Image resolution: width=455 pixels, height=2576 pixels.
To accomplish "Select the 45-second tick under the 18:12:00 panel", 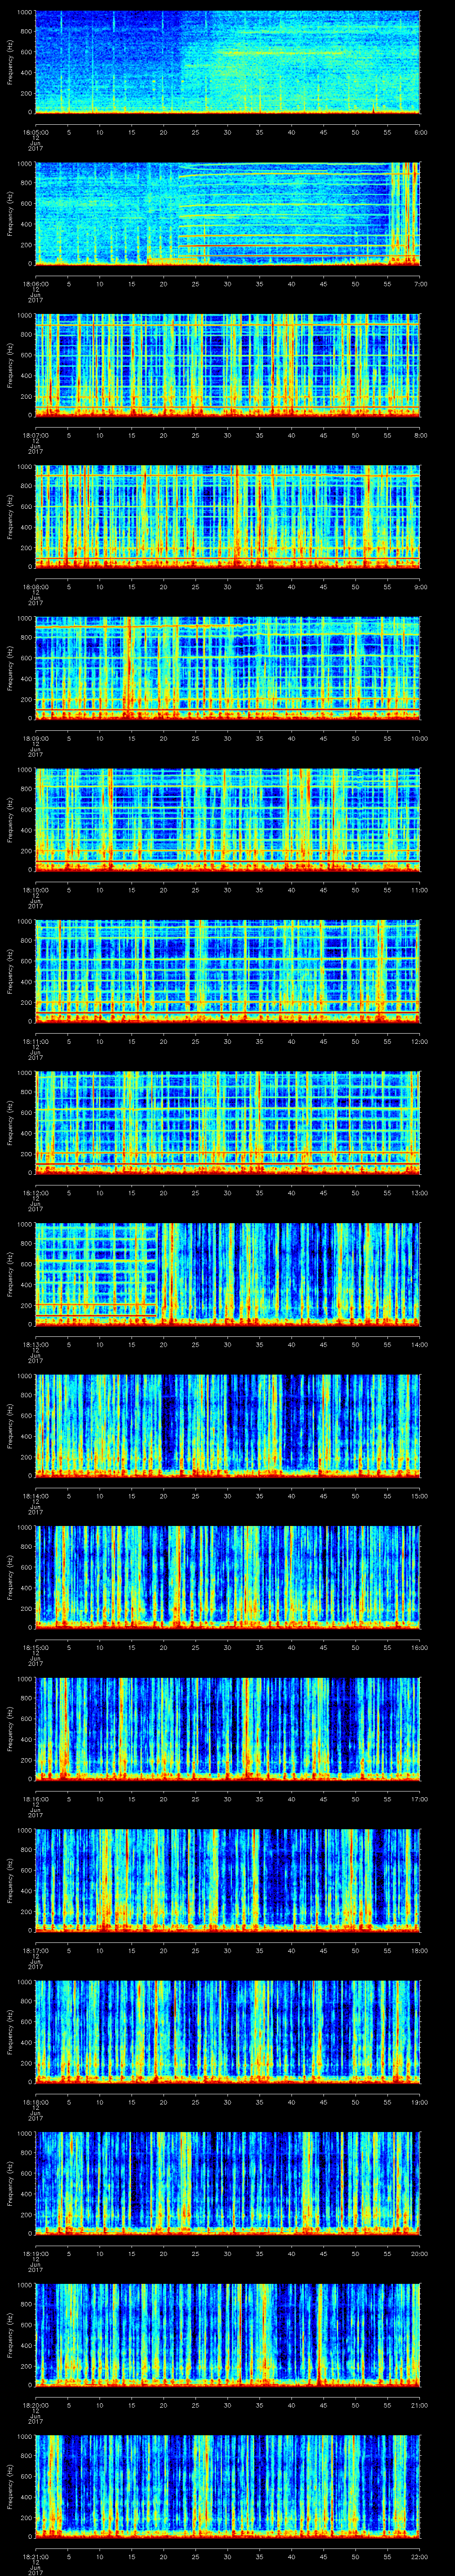I will point(323,1192).
